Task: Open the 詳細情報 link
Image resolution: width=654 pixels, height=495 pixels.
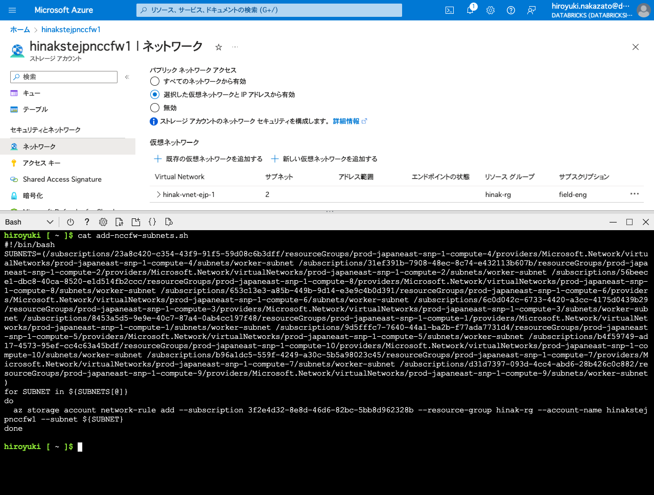Action: [x=349, y=121]
